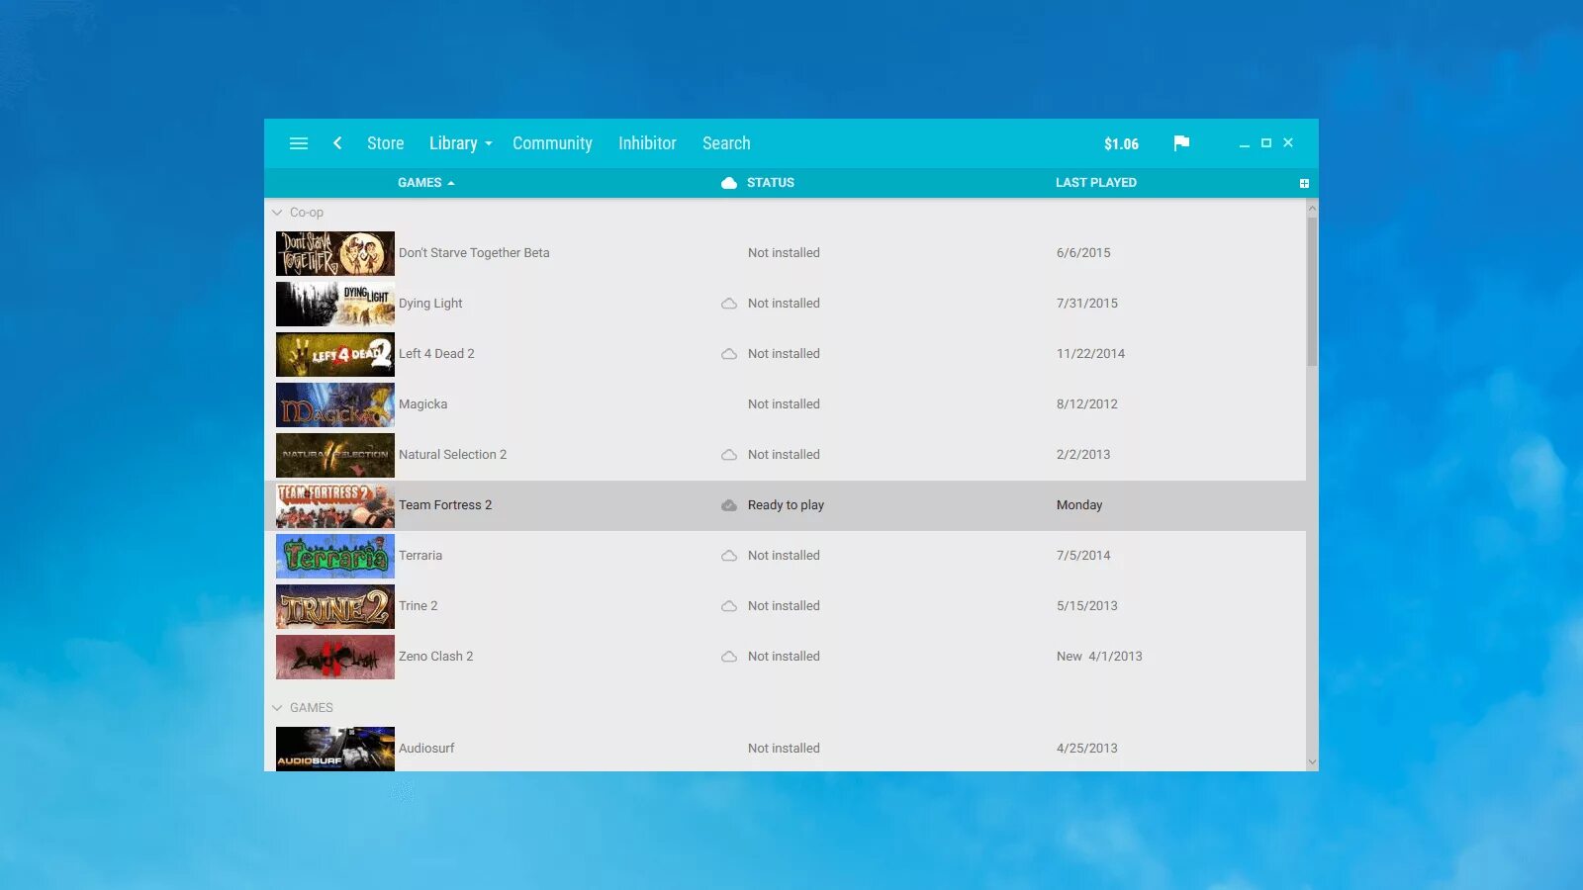The image size is (1583, 890).
Task: Open the Search tab
Action: (726, 143)
